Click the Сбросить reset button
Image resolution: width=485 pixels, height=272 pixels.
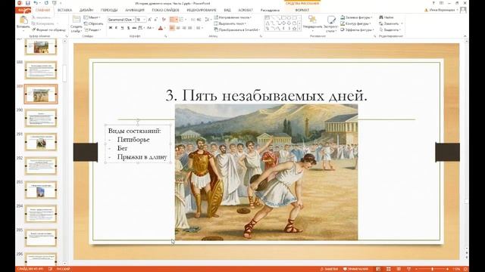[x=93, y=23]
